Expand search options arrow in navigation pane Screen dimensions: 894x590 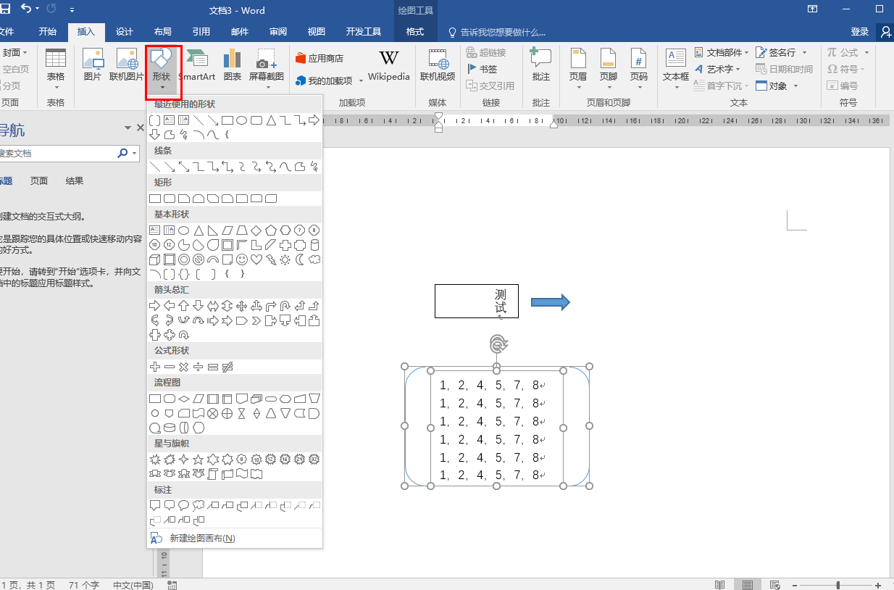[135, 154]
